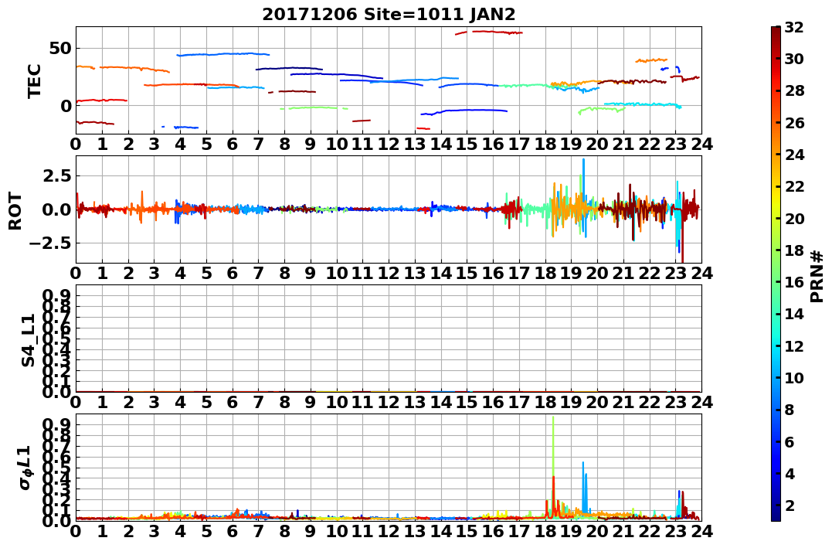
Task: Click hour 4 tick under the ROT plot
Action: point(181,273)
